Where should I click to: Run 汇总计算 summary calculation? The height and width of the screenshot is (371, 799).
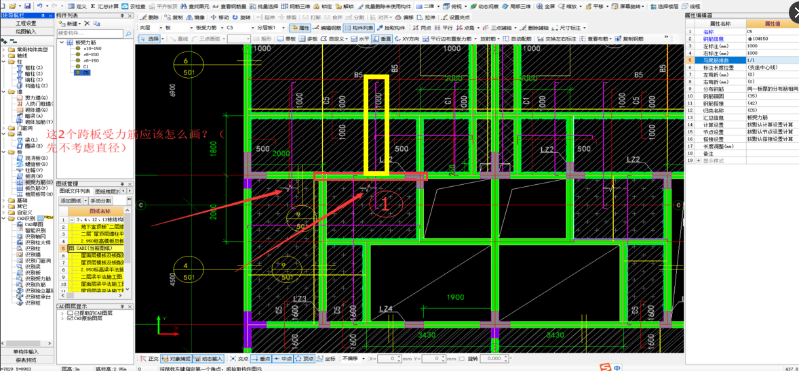104,7
